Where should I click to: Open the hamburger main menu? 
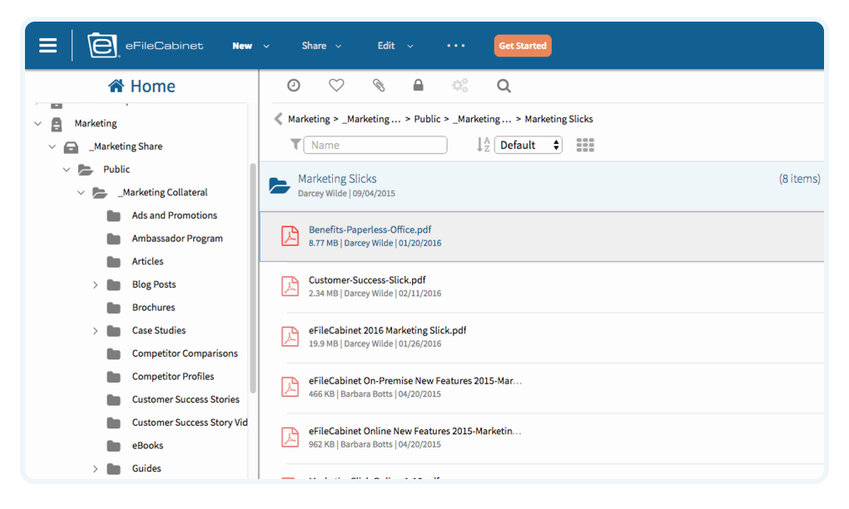[47, 46]
